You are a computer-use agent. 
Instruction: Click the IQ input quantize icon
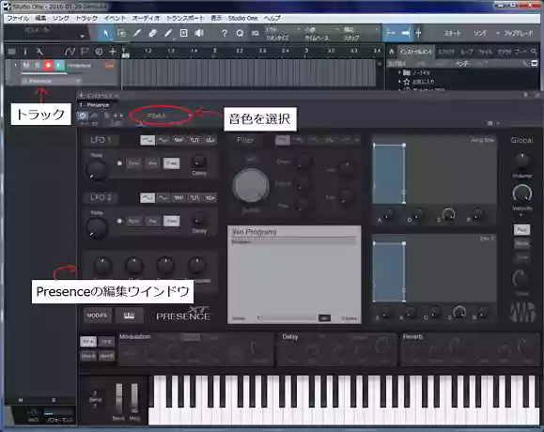[255, 33]
